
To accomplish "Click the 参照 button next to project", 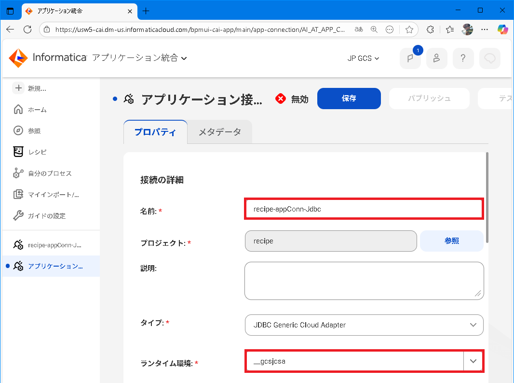I will click(451, 241).
